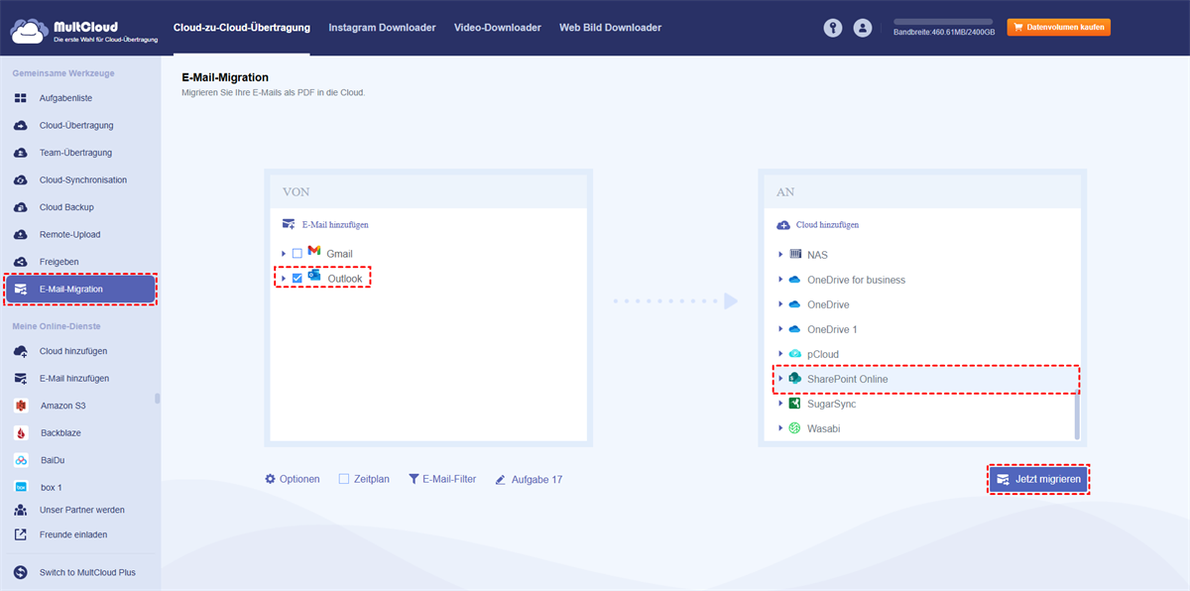Image resolution: width=1190 pixels, height=591 pixels.
Task: Click the E-Mail-Filter funnel icon
Action: (414, 479)
